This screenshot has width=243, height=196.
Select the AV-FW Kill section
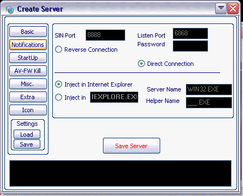28,71
